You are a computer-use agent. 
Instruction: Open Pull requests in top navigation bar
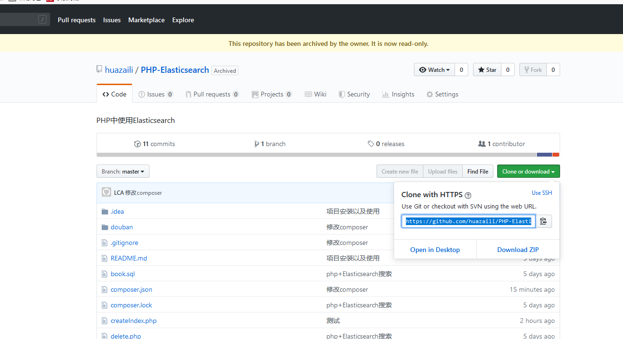tap(77, 20)
